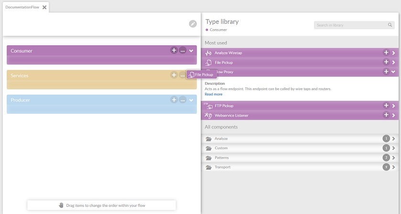The image size is (401, 214).
Task: Open the Analyze components folder
Action: point(221,139)
